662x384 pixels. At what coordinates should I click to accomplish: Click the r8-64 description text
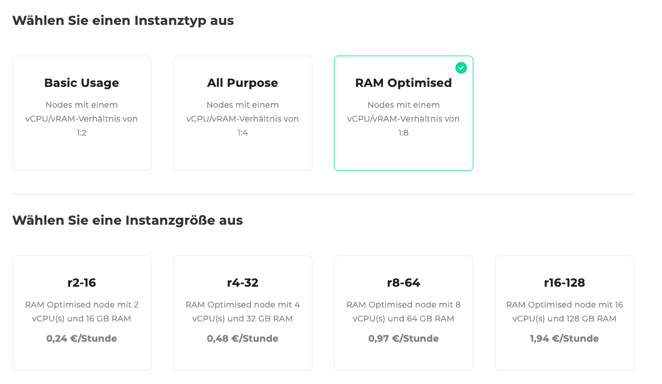pos(403,311)
